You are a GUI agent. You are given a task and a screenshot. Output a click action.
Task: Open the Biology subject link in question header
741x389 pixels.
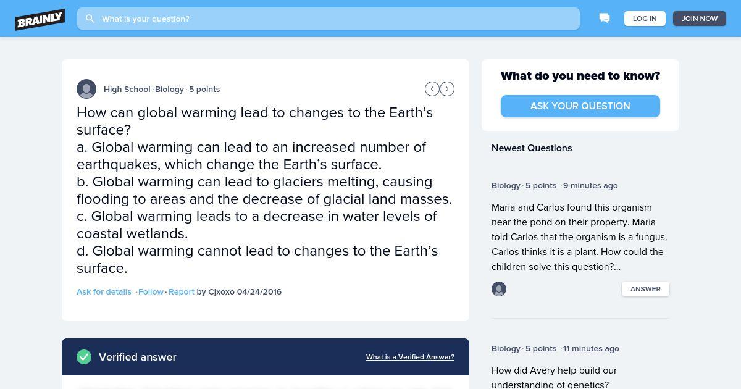click(169, 89)
